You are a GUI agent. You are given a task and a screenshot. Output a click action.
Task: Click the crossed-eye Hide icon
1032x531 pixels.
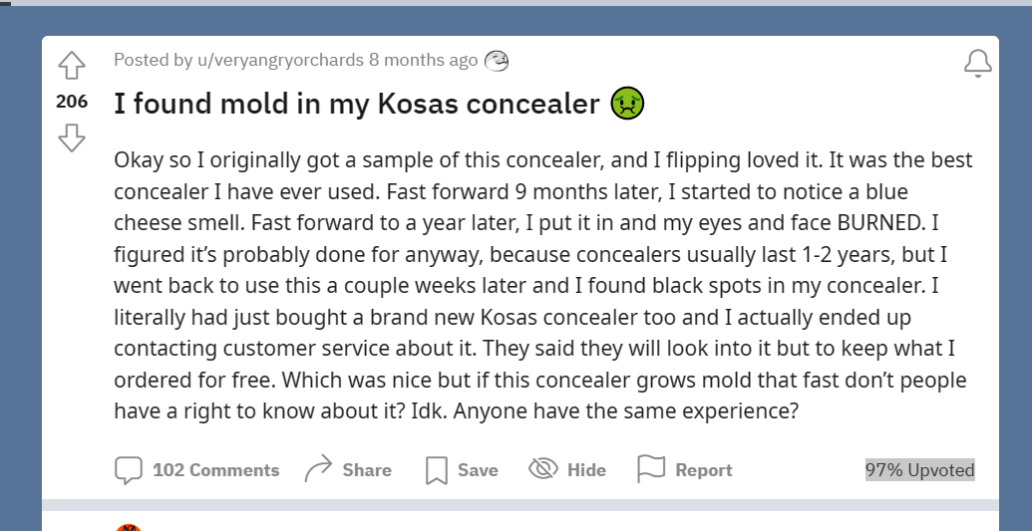coord(543,469)
